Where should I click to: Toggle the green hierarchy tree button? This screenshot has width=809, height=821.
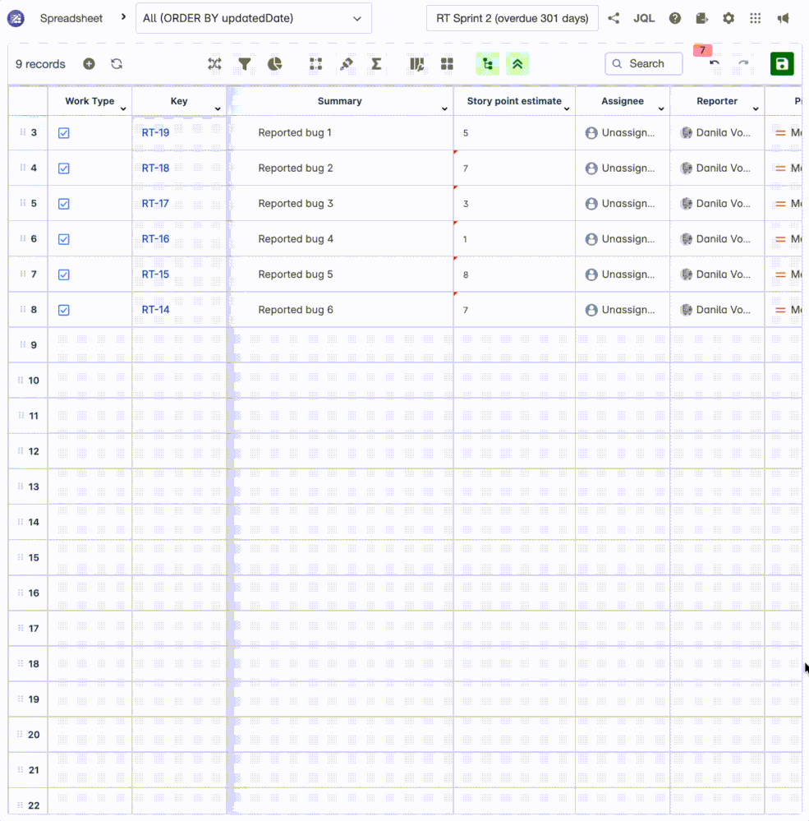point(487,64)
